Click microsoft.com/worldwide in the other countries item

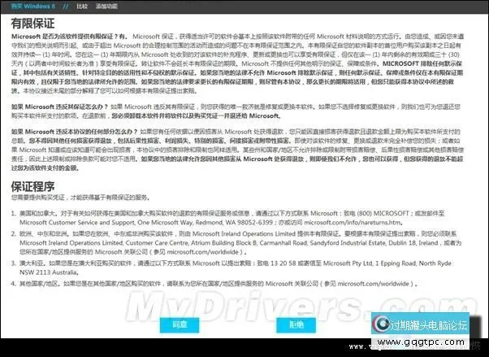[x=374, y=284]
